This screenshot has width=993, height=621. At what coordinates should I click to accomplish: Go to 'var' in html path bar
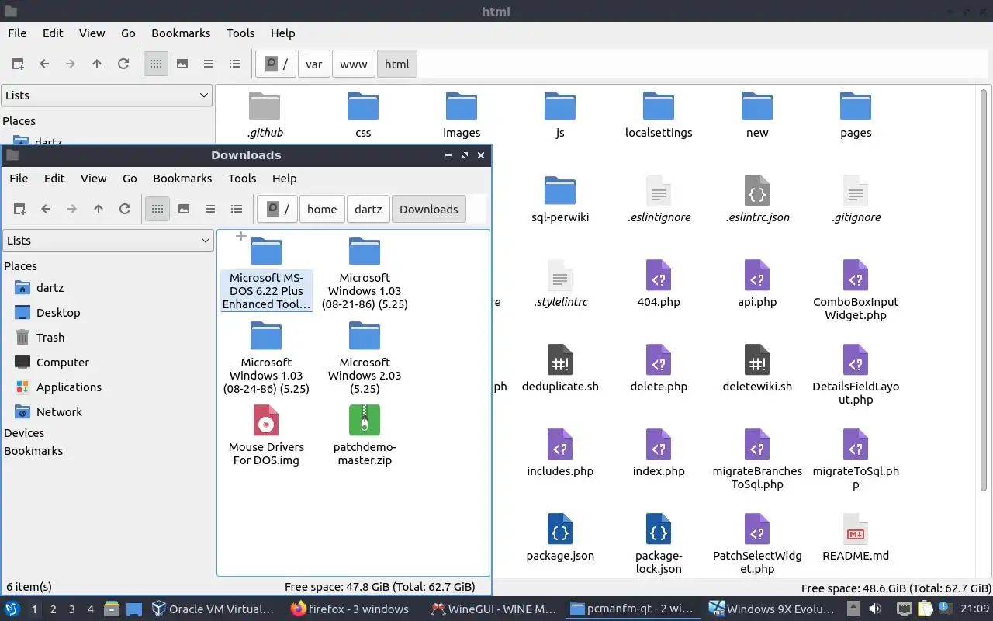pyautogui.click(x=314, y=64)
